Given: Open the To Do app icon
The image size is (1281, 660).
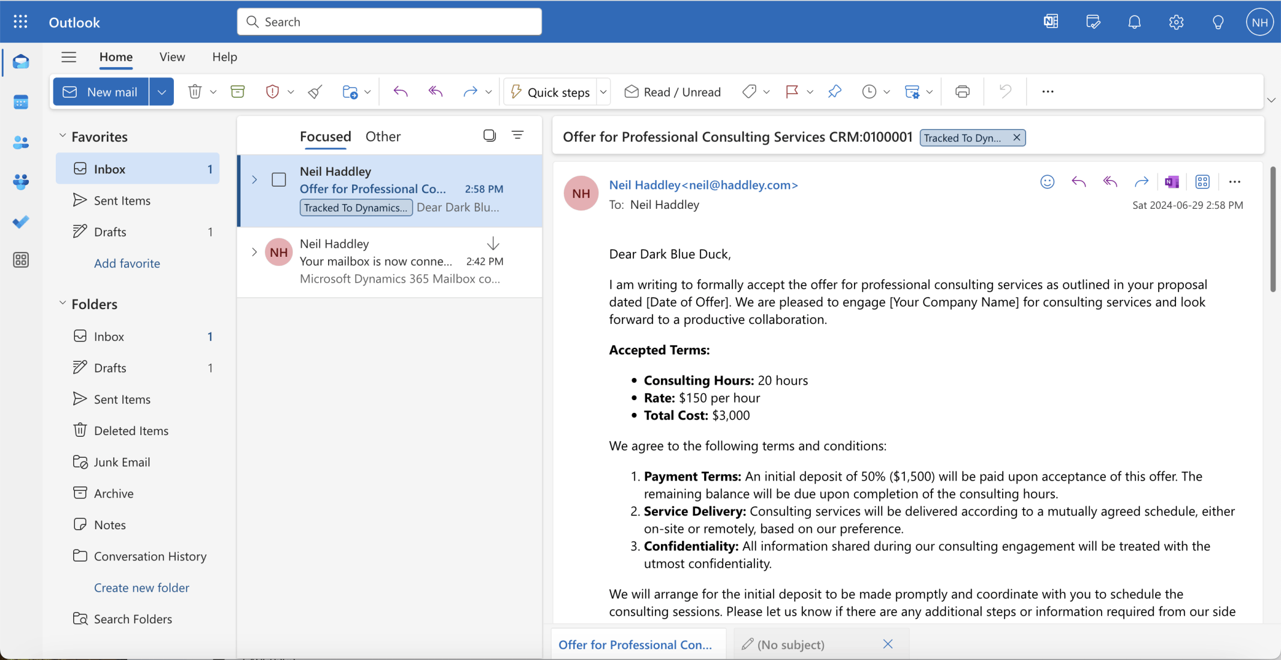Looking at the screenshot, I should coord(21,222).
